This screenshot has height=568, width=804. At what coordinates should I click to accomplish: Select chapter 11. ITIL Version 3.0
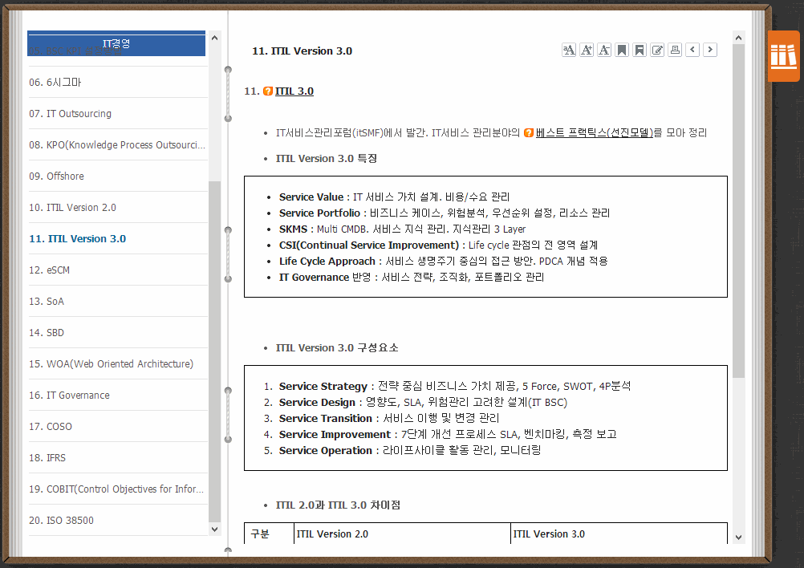point(118,238)
